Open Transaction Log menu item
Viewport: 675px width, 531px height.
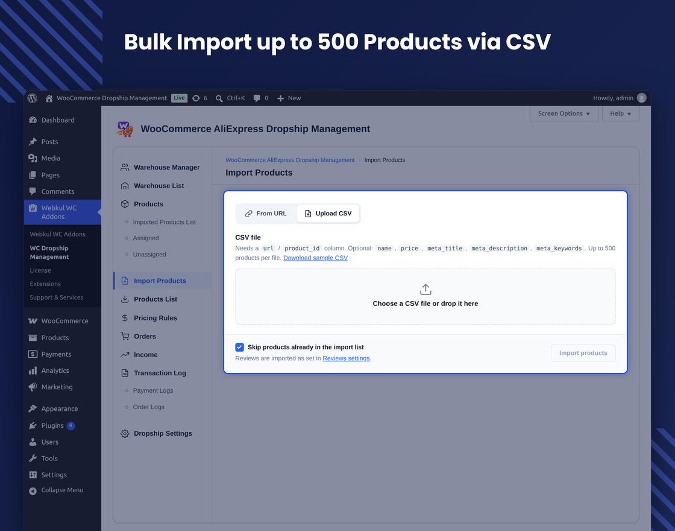(160, 374)
